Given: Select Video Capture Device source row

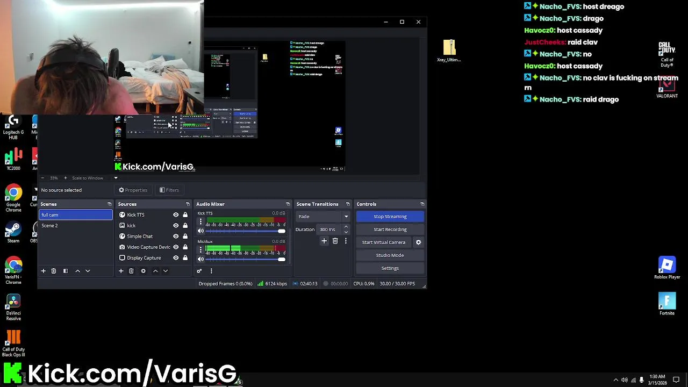Looking at the screenshot, I should [x=154, y=247].
